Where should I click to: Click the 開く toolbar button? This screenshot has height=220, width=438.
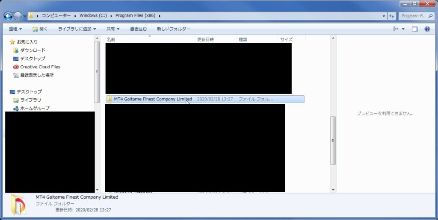pos(40,29)
